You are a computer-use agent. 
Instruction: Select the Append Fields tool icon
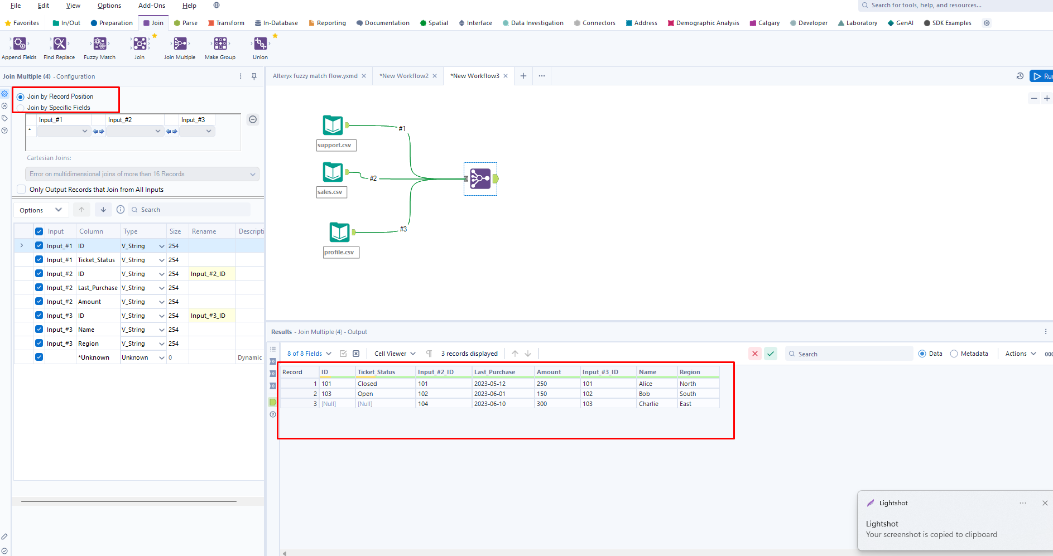click(19, 44)
